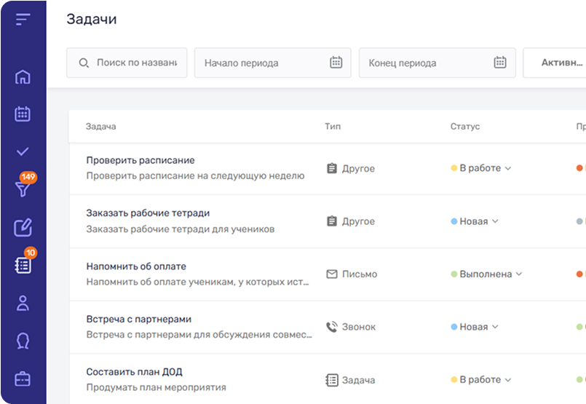Open the calendar icon in sidebar

click(x=23, y=114)
